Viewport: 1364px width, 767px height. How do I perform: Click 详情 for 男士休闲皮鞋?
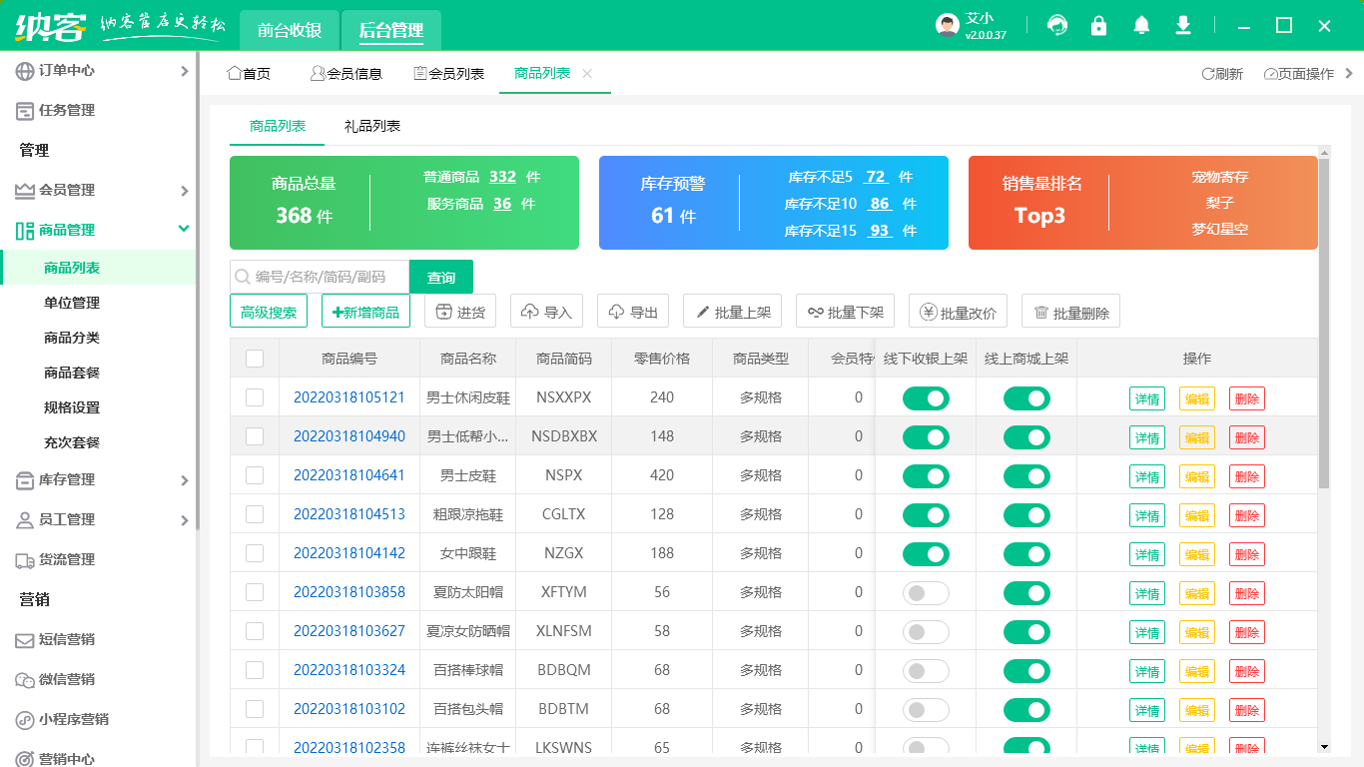1147,398
